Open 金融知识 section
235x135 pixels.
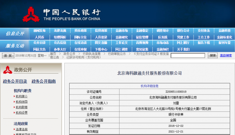pos(163,49)
